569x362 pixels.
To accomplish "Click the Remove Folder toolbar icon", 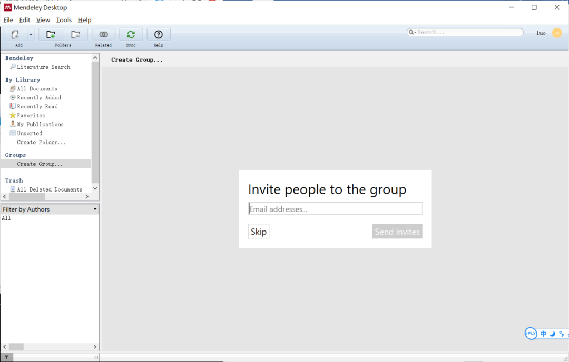I will point(75,34).
